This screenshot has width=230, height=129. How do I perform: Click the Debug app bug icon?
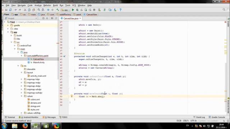coord(77,10)
